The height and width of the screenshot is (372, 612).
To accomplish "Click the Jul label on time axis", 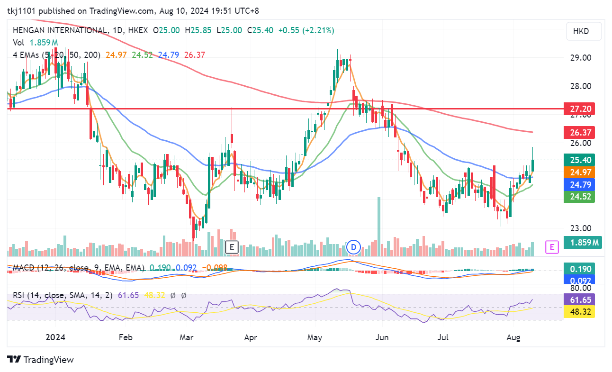I will coord(443,338).
